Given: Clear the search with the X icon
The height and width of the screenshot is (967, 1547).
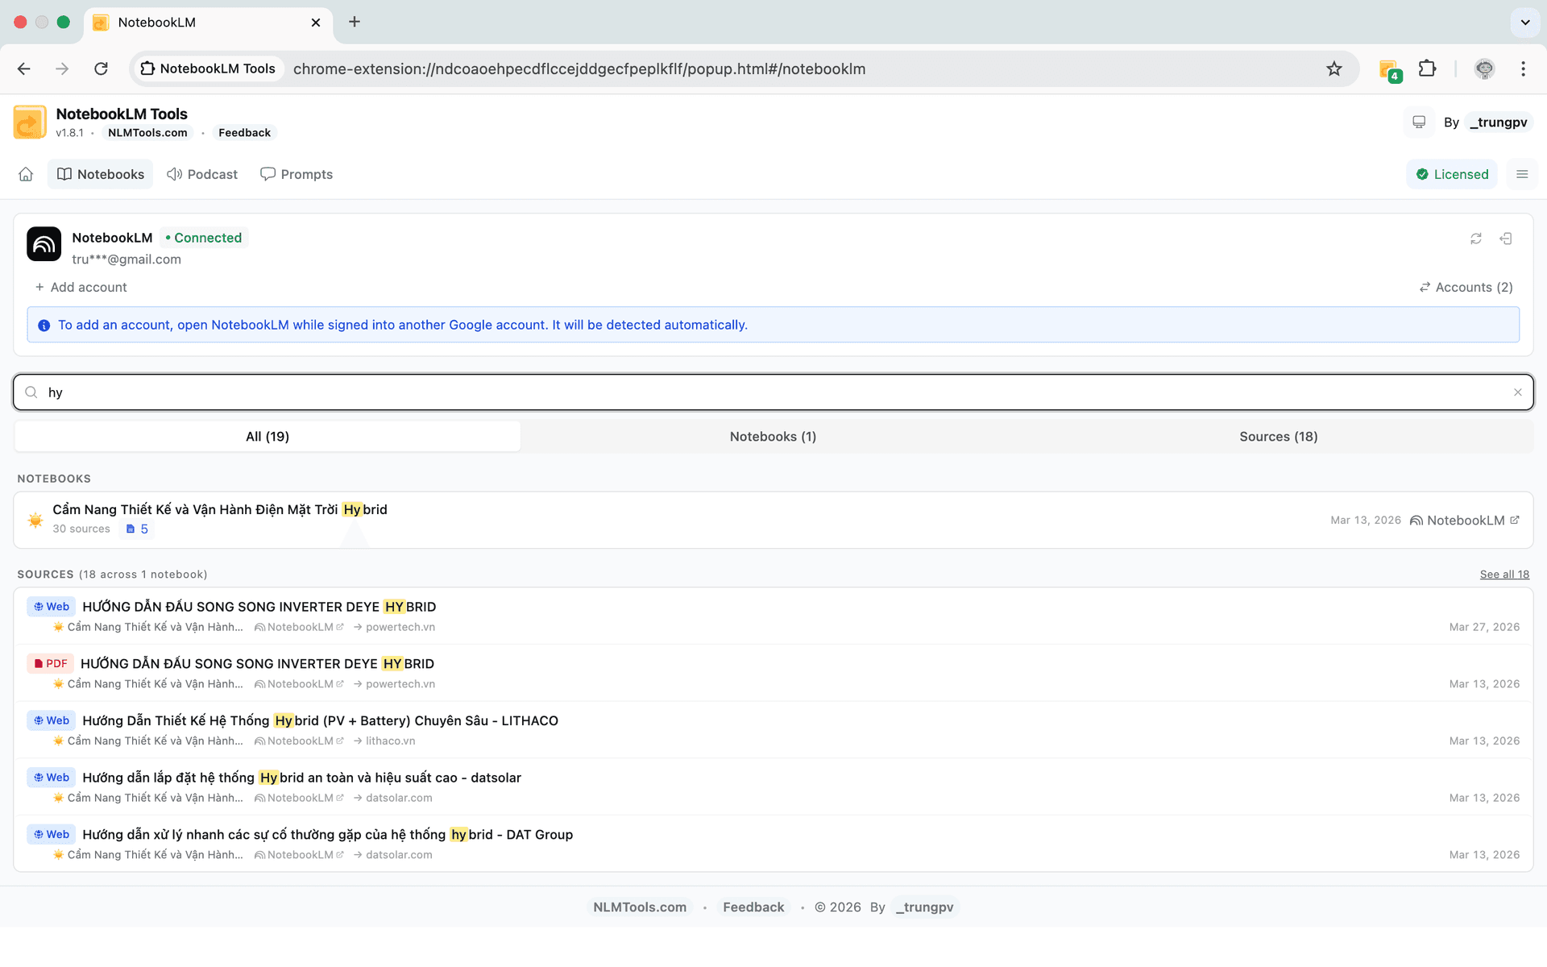Looking at the screenshot, I should click(1519, 392).
